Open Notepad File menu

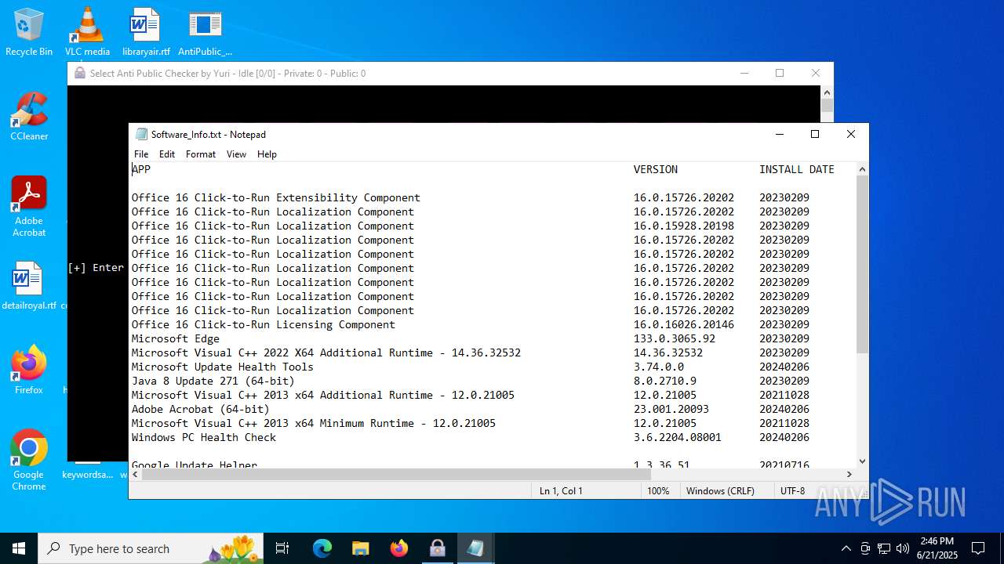[141, 154]
